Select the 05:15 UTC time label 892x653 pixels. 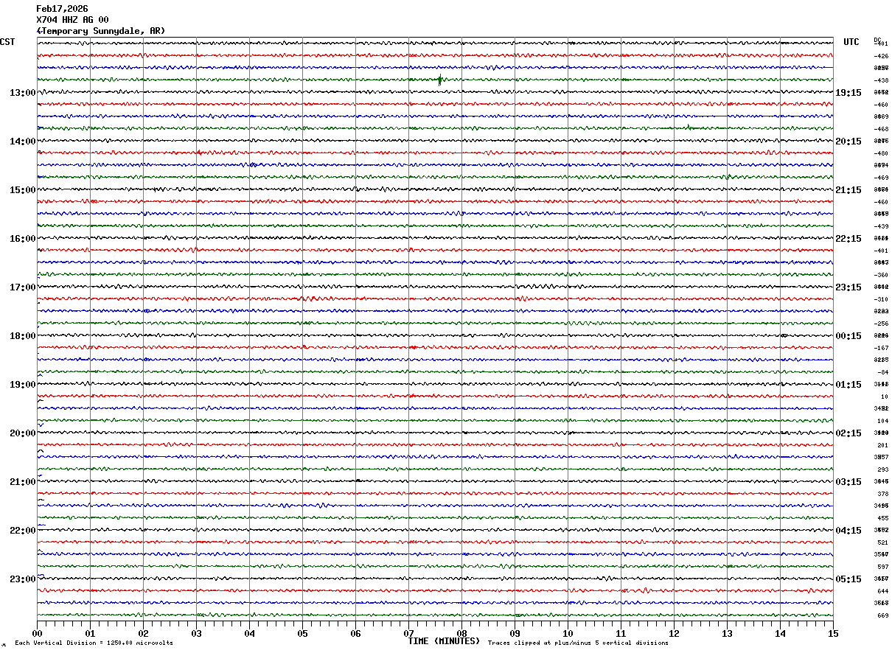(x=849, y=579)
